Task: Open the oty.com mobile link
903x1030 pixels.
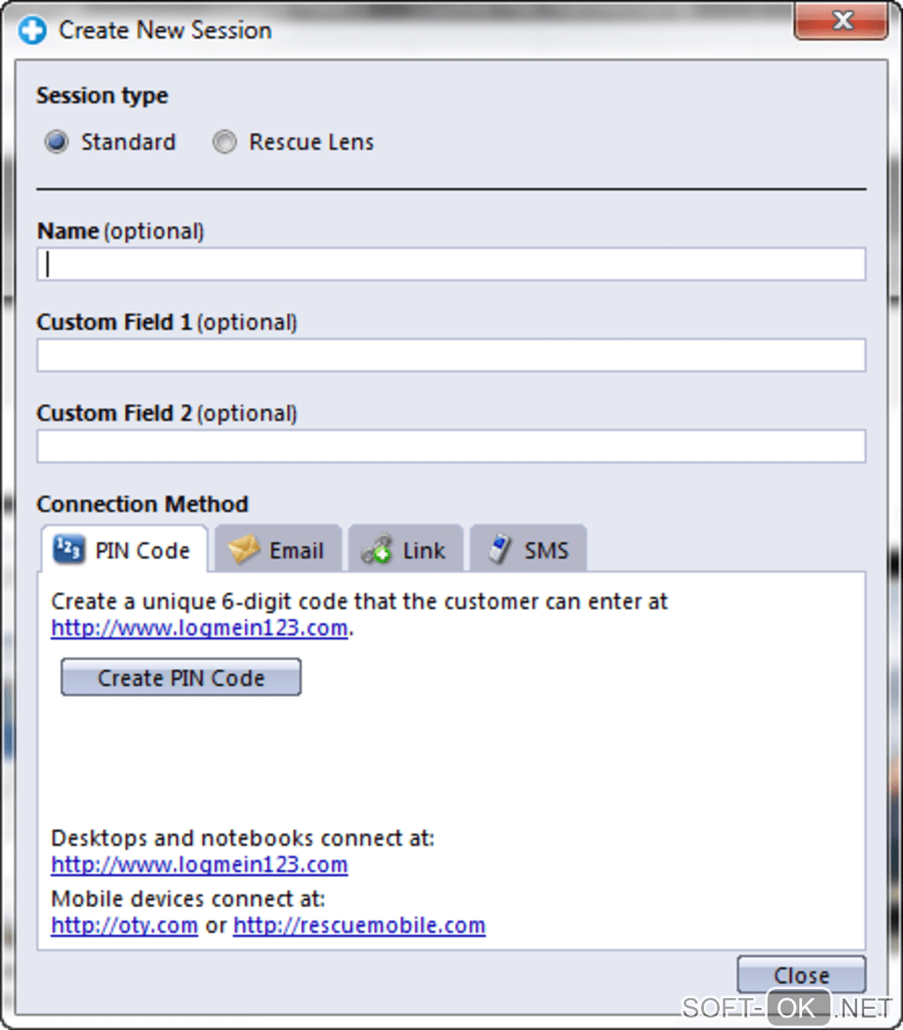Action: point(124,926)
